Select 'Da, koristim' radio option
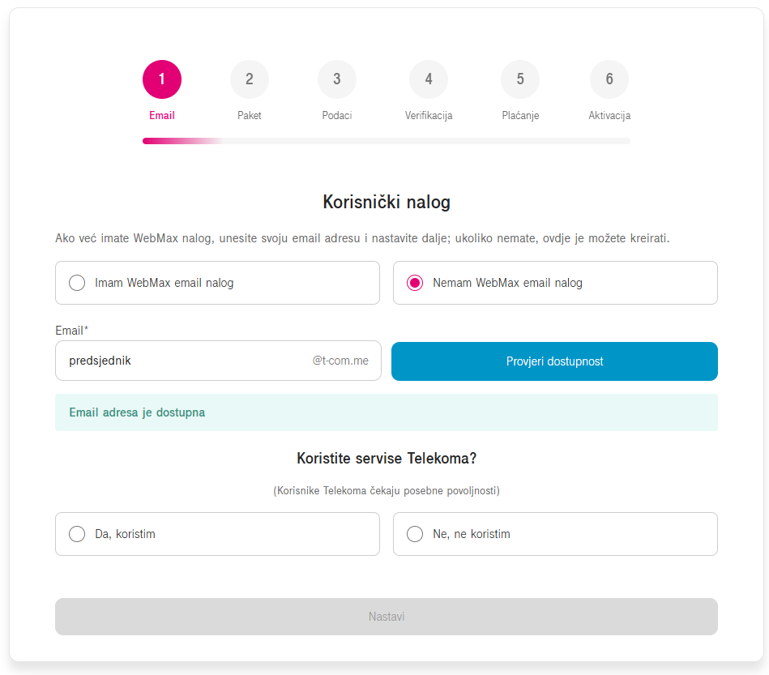Image resolution: width=769 pixels, height=675 pixels. point(77,534)
